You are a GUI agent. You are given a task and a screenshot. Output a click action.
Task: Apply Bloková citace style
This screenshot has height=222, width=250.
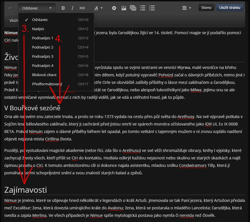pos(45,75)
